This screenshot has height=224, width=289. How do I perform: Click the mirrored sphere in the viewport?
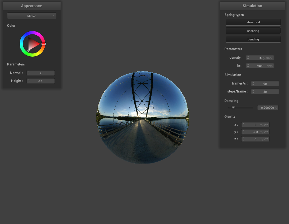coord(143,117)
